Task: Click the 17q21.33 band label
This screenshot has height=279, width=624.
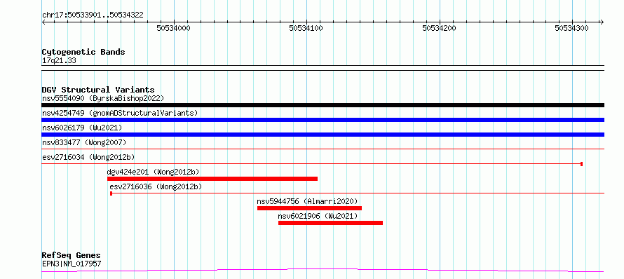Action: coord(59,60)
